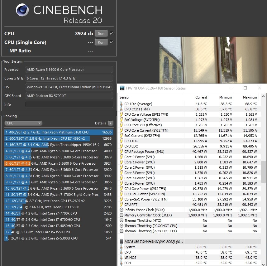Click the empty Info input field

pos(69,104)
